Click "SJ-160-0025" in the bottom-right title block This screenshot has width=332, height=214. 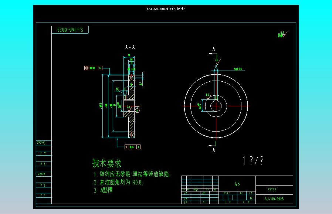click(274, 199)
